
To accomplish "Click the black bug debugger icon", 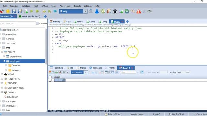I will (115, 11).
